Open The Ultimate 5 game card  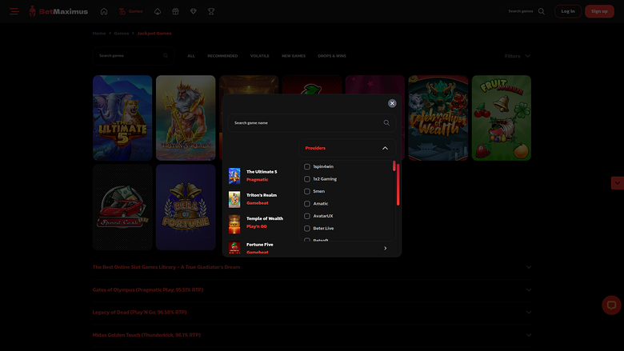(122, 118)
